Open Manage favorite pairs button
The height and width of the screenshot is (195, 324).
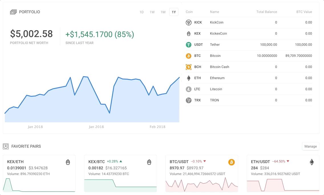[311, 146]
